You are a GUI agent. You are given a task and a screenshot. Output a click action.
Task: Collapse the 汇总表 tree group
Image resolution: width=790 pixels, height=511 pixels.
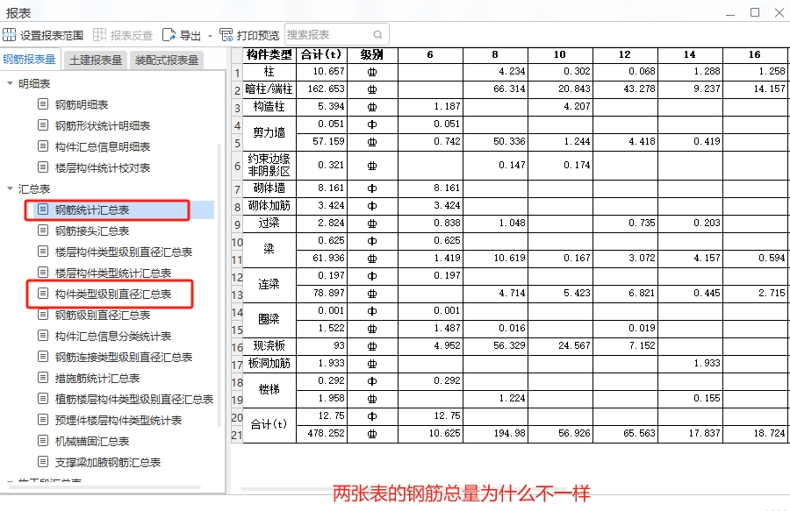(10, 188)
